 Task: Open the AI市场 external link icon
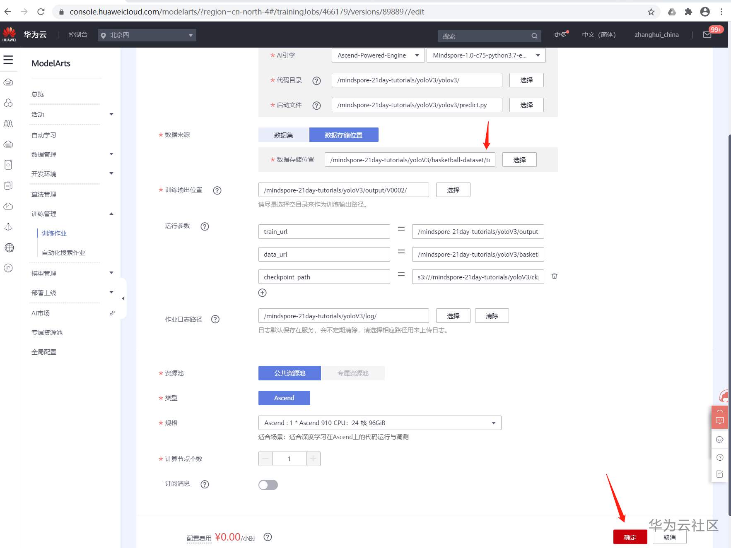tap(112, 313)
